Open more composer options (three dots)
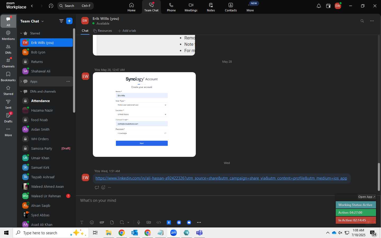The width and height of the screenshot is (381, 238). pyautogui.click(x=199, y=222)
